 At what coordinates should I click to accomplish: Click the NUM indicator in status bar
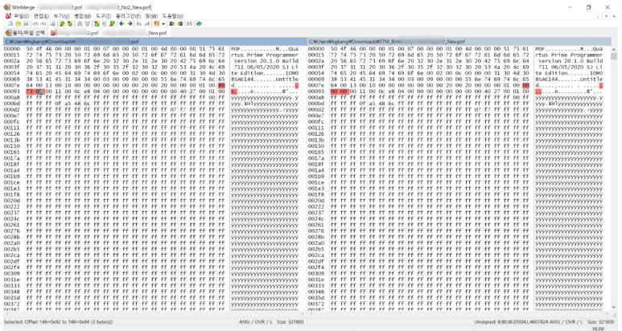598,329
